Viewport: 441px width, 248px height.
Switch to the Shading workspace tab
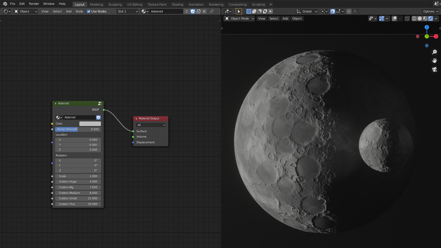tap(178, 4)
